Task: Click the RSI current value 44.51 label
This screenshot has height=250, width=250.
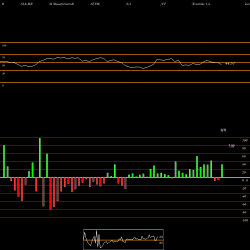Action: pos(230,63)
